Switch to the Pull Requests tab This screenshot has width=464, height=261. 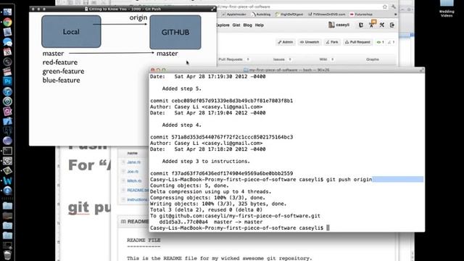click(x=233, y=59)
